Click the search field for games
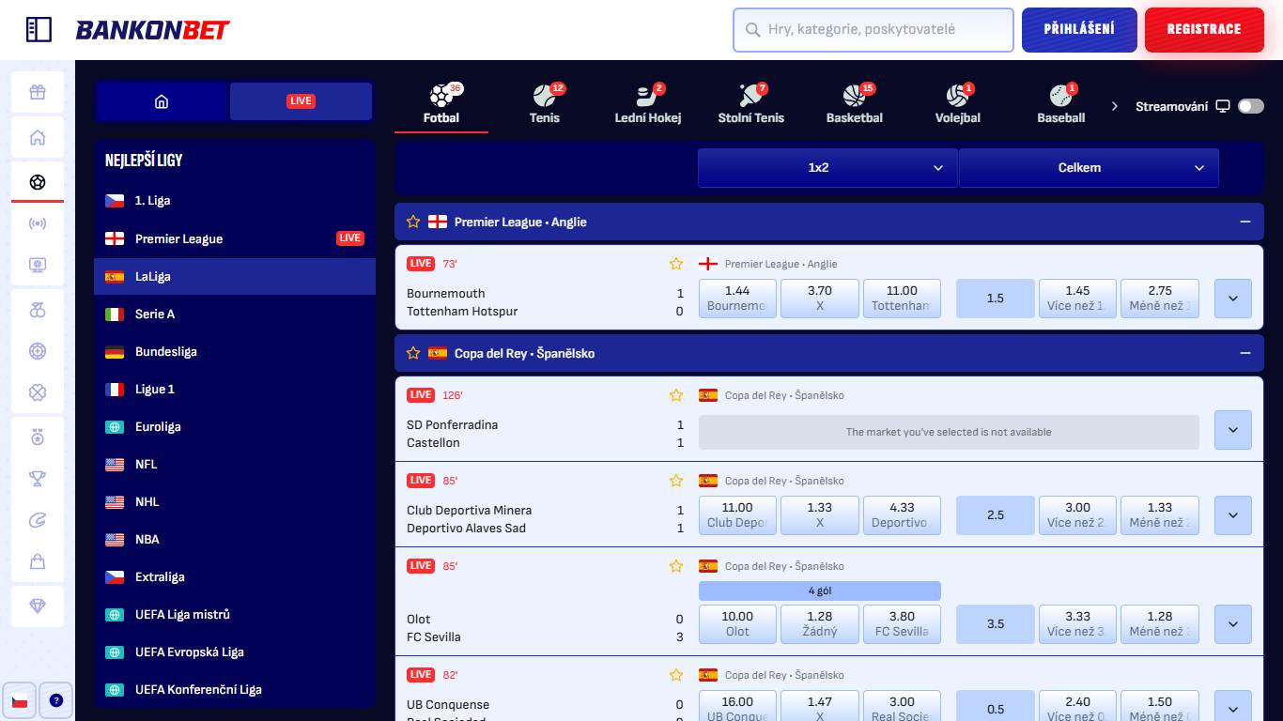 pos(873,29)
